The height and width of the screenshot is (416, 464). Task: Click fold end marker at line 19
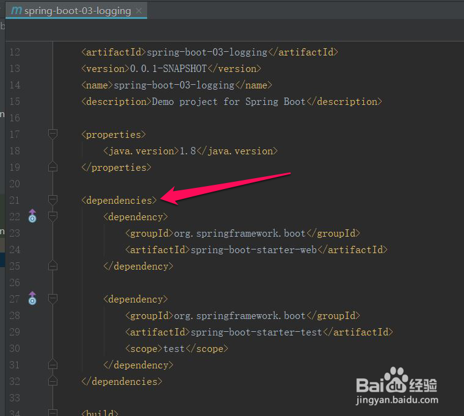(x=53, y=167)
